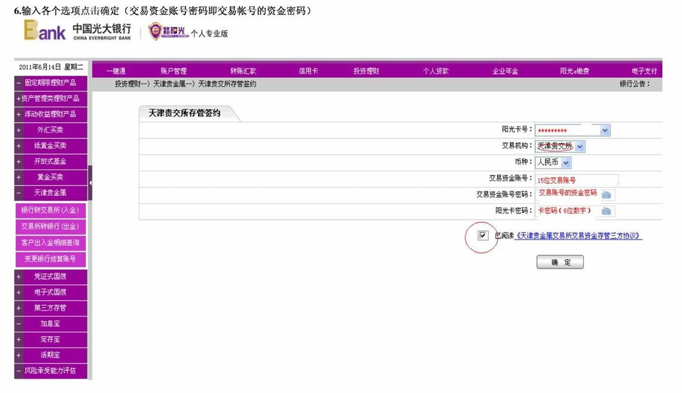Go to 银行转交易所(入金)
The image size is (682, 393).
click(x=50, y=210)
